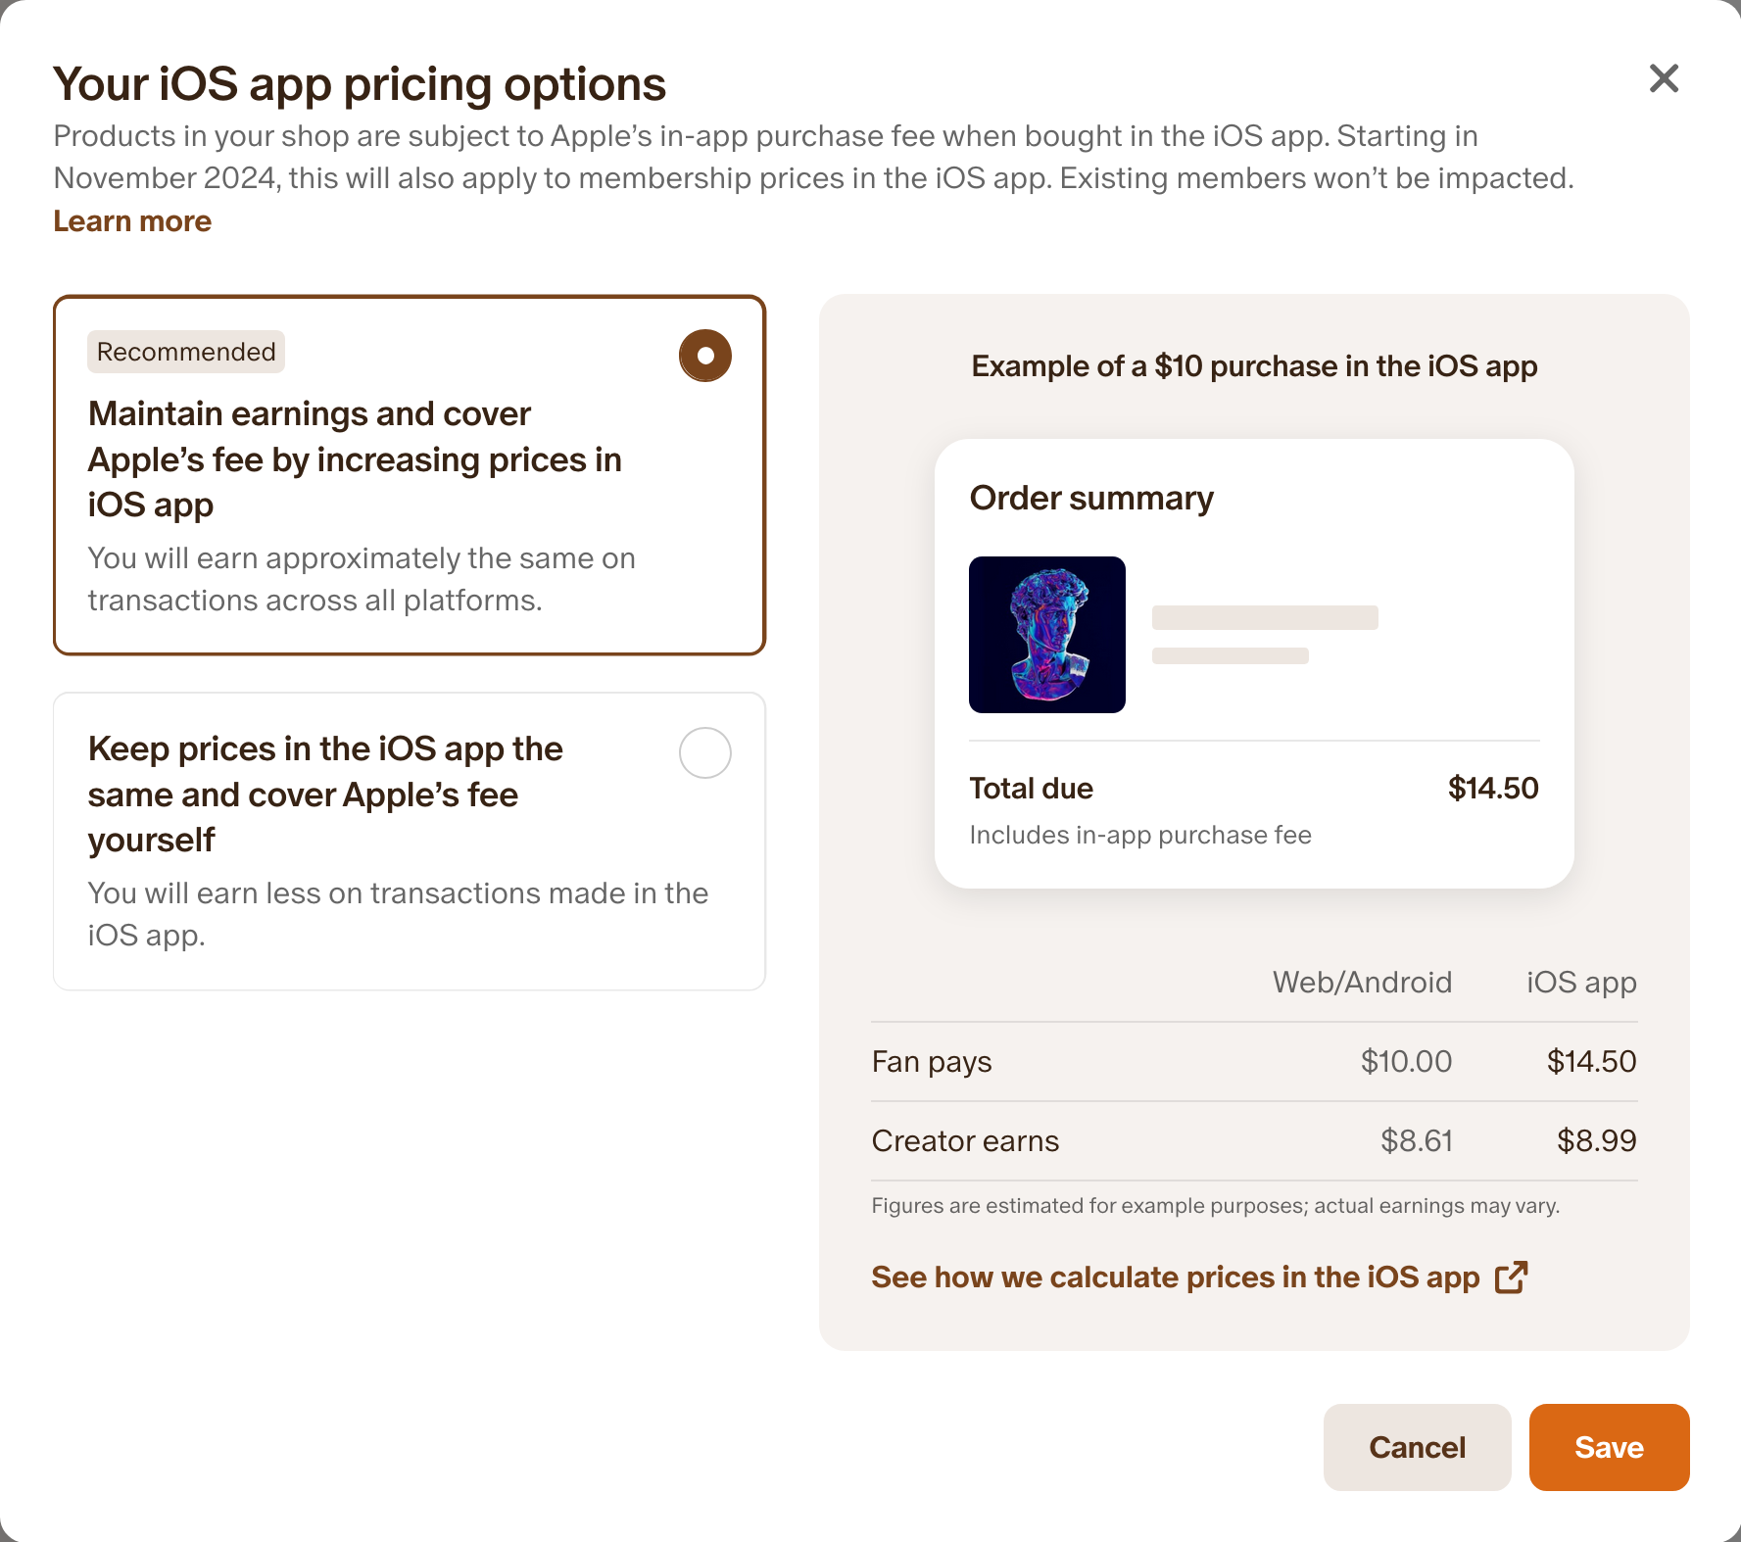
Task: Click the earn less on transactions description
Action: click(398, 914)
